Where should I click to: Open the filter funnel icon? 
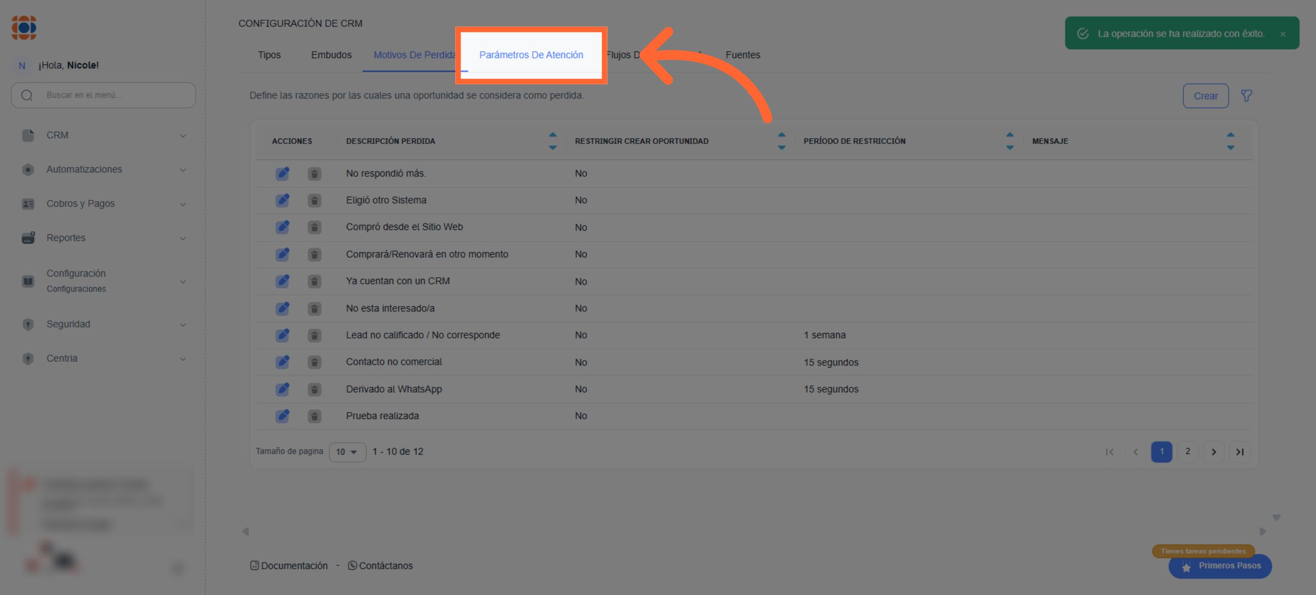click(x=1246, y=96)
